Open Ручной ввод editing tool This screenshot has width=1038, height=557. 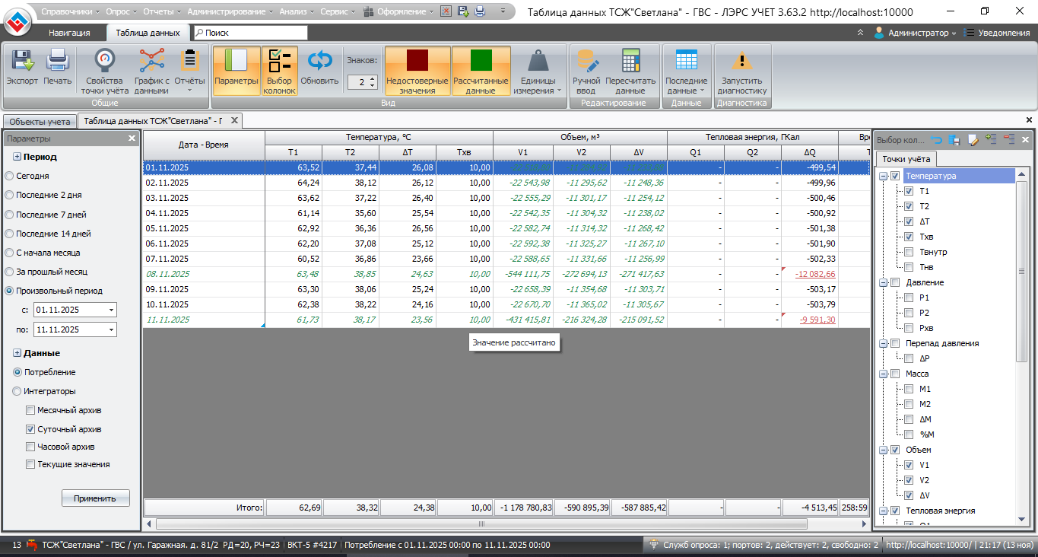[x=586, y=62]
